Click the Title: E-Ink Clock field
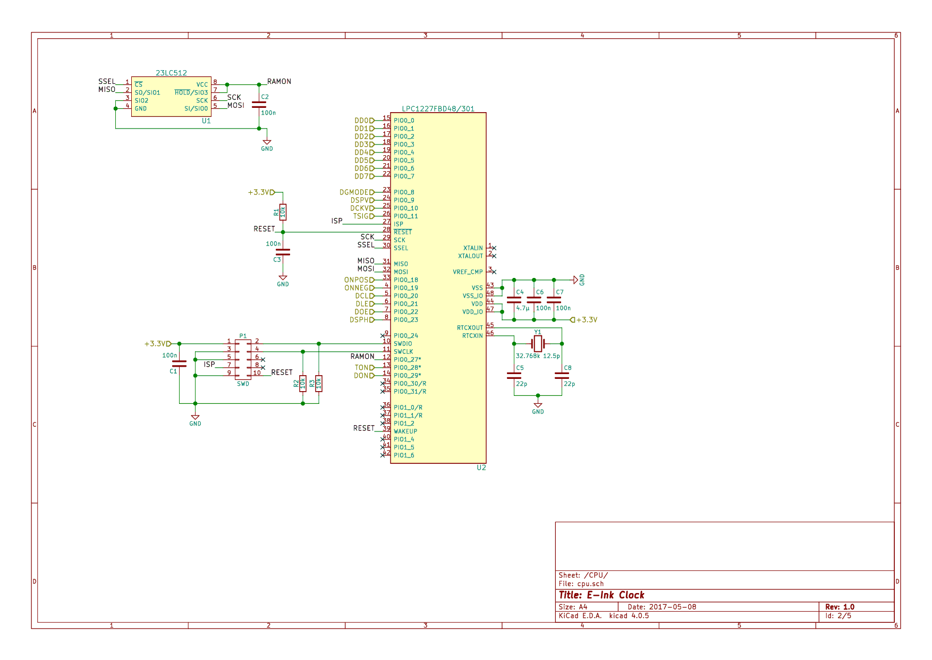This screenshot has height=660, width=932. tap(601, 595)
